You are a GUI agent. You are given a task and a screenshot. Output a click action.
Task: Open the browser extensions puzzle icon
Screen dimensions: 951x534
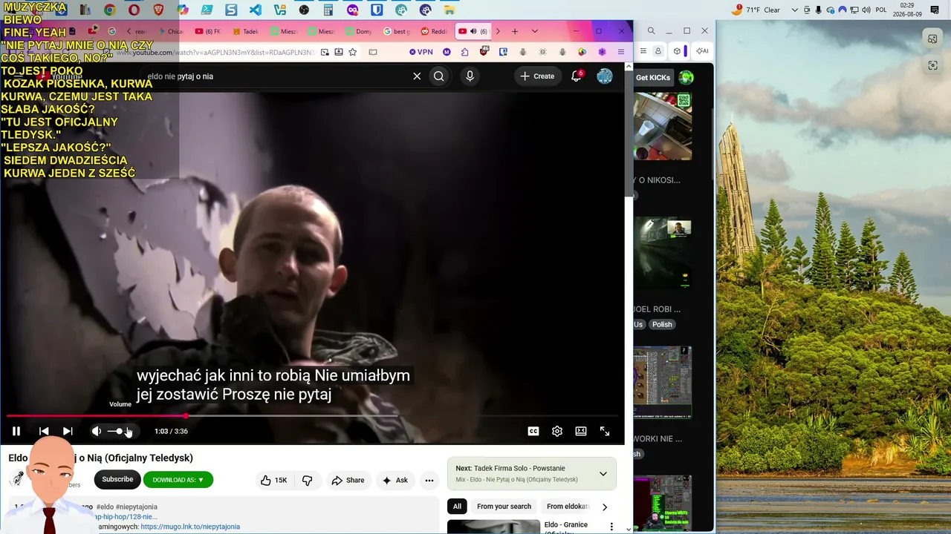click(465, 52)
